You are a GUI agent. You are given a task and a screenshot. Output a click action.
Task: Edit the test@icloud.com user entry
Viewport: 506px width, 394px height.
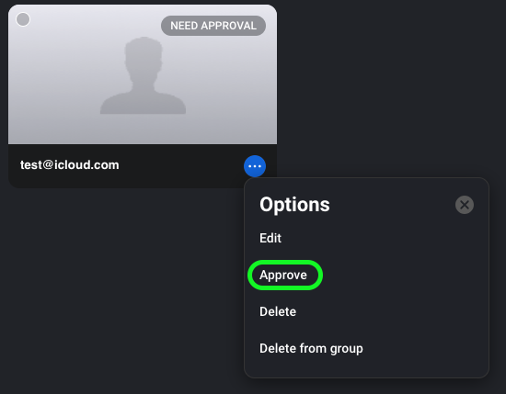(270, 238)
